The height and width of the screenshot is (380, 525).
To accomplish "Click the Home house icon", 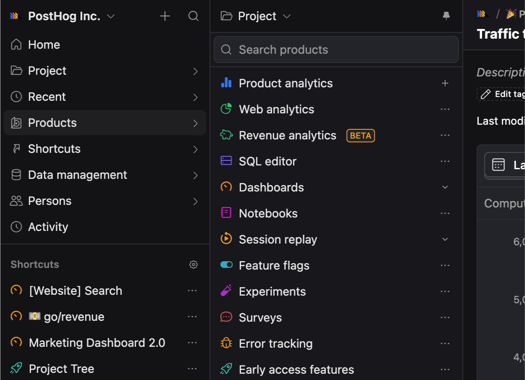I will click(x=16, y=45).
